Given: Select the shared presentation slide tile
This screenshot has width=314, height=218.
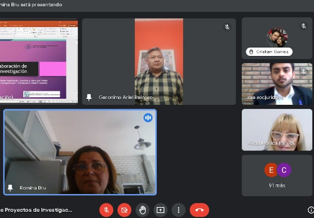Looking at the screenshot, I should 39,61.
